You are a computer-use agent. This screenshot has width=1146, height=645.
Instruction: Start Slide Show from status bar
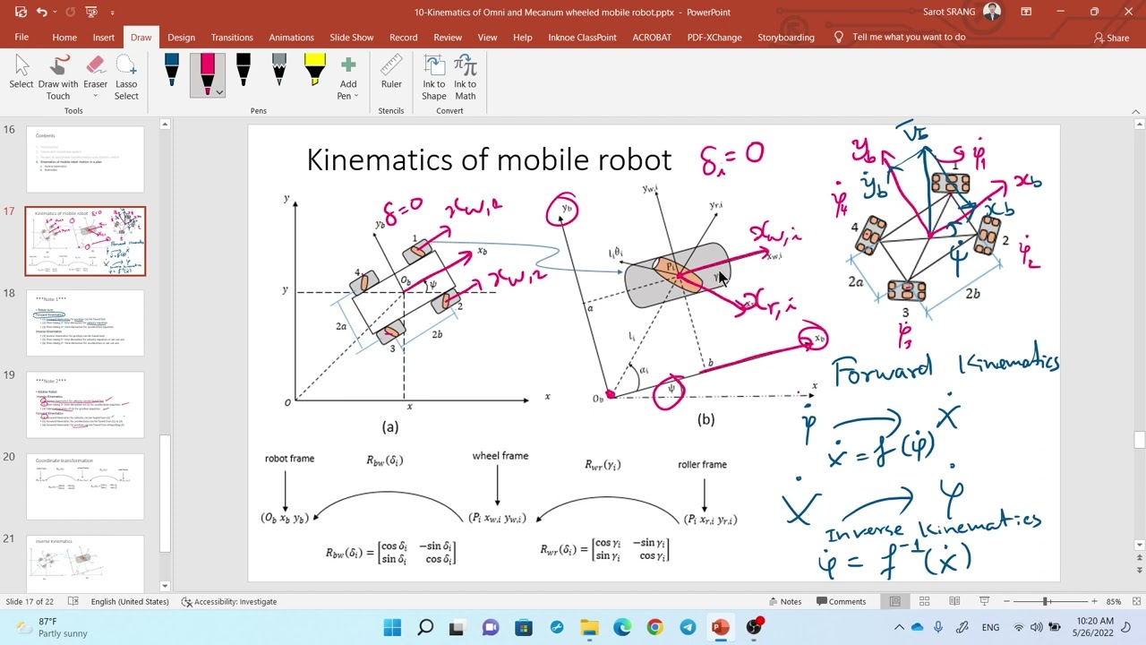[984, 601]
